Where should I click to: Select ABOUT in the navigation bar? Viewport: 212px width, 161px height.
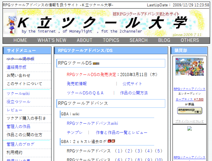tap(84, 40)
